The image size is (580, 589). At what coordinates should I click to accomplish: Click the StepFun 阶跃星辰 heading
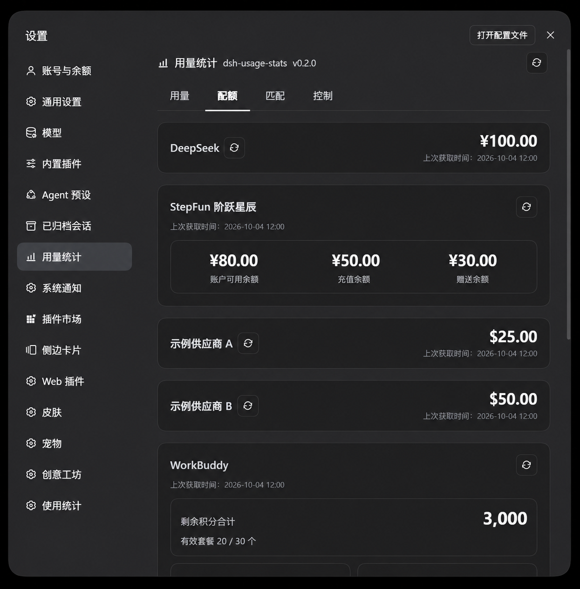(213, 207)
